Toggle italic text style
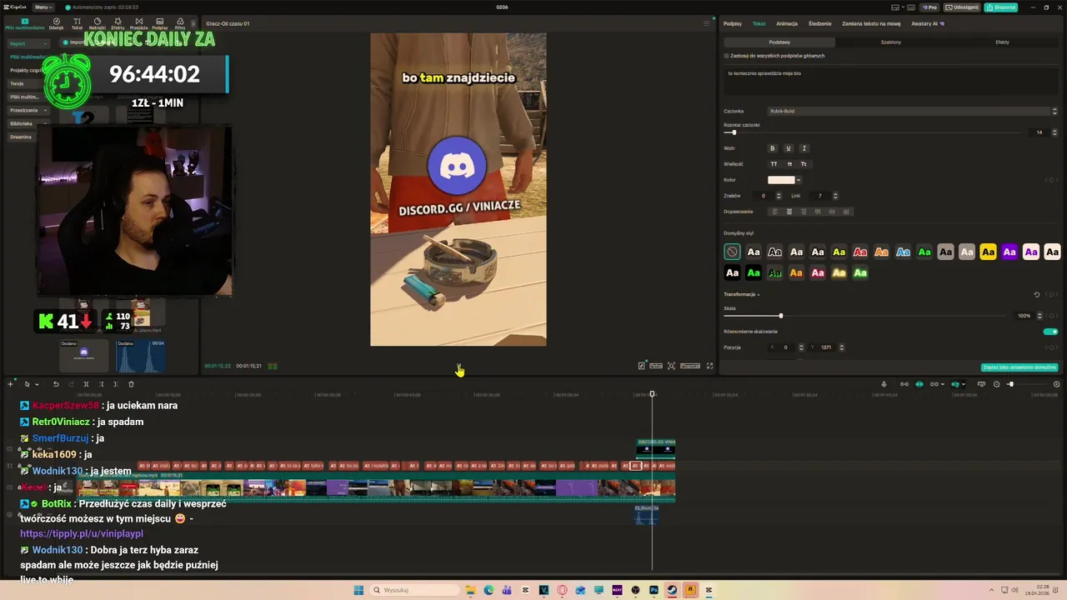Screen dimensions: 1067x600 (x=804, y=148)
